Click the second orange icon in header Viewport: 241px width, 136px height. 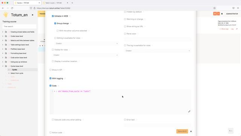coord(218,14)
